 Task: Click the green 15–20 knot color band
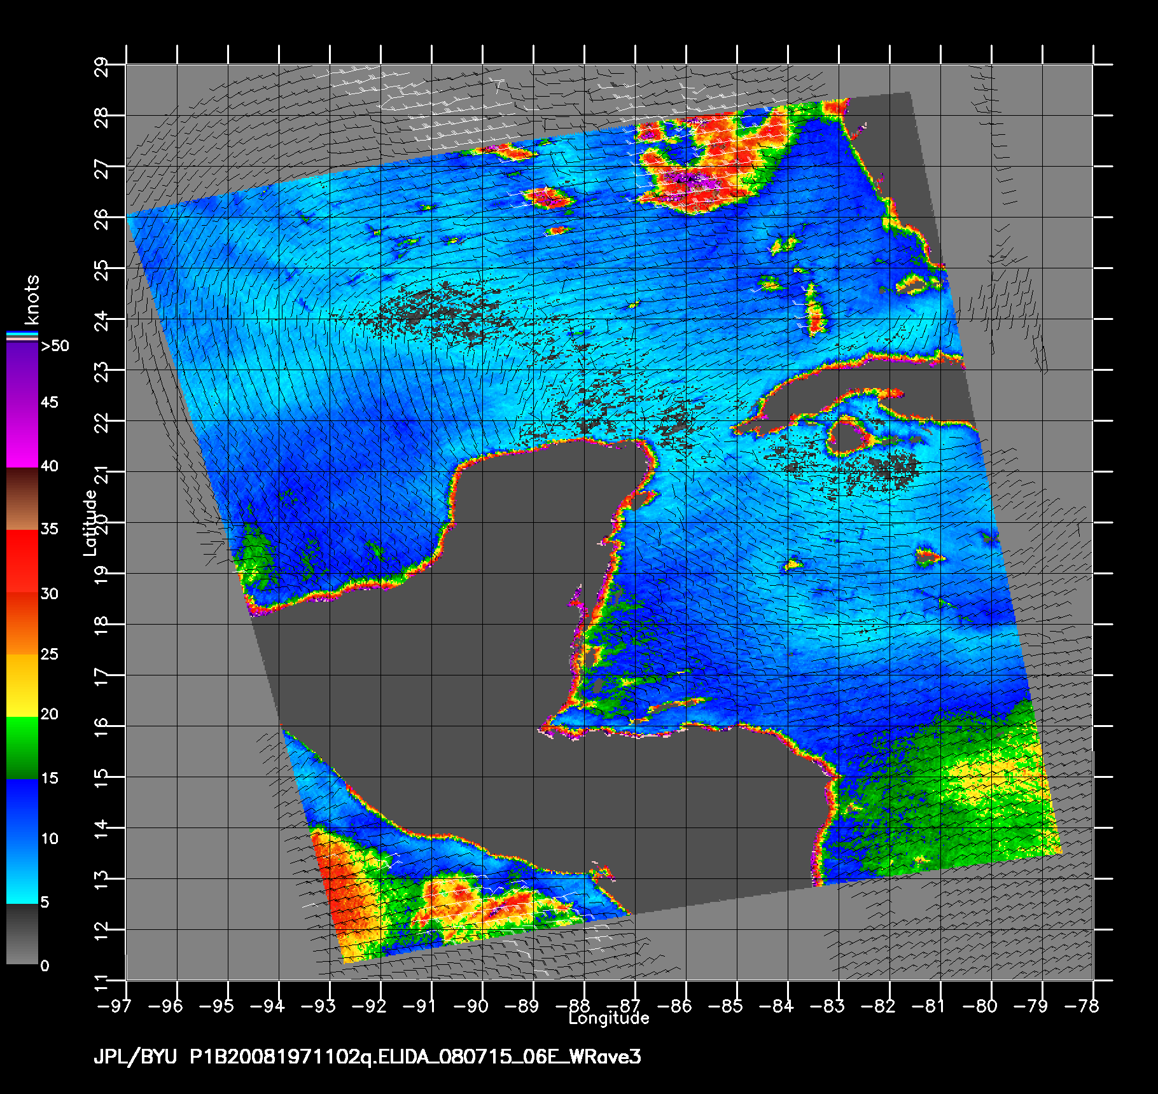coord(22,748)
